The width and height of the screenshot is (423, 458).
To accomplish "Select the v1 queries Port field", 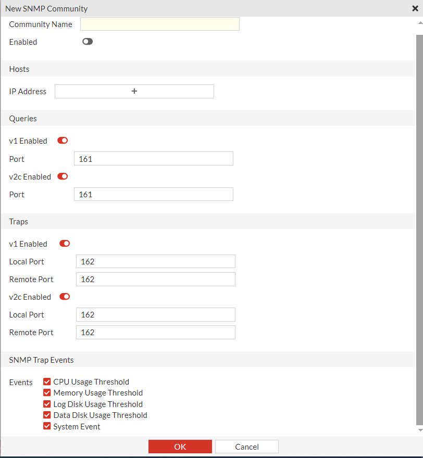I will (153, 158).
